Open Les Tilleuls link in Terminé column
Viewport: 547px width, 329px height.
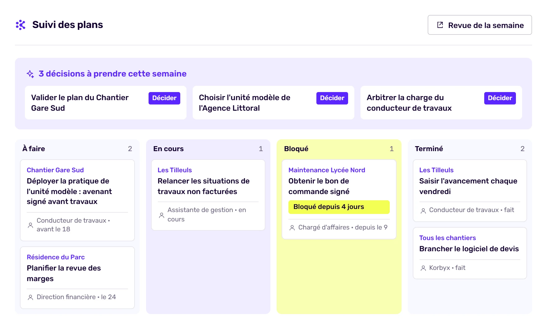pyautogui.click(x=436, y=170)
